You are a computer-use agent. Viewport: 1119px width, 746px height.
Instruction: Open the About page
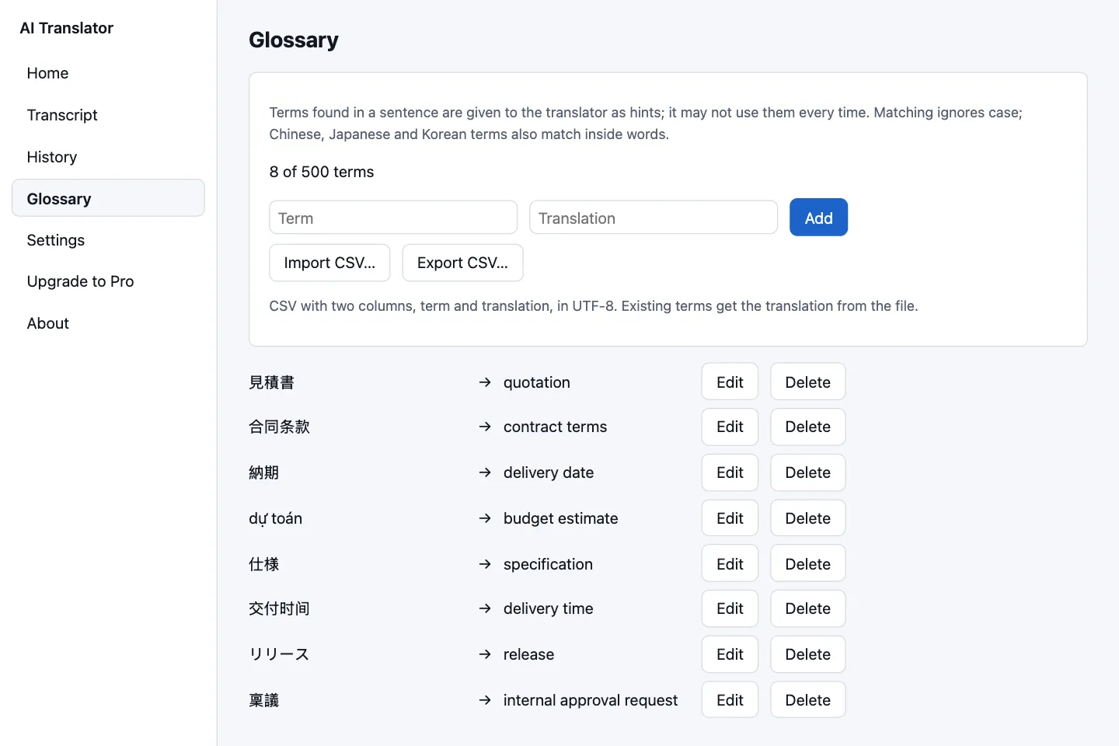coord(108,323)
